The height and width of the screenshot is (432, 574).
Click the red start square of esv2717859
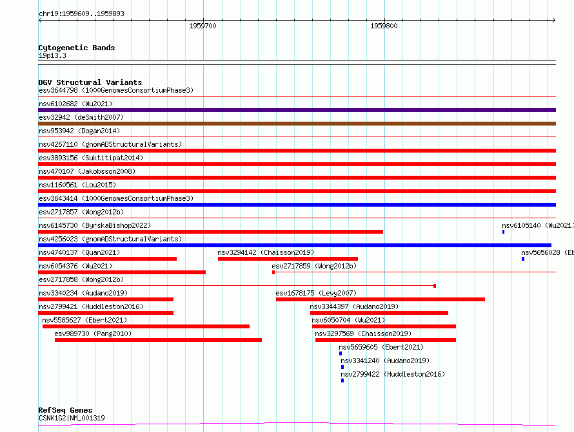click(273, 272)
